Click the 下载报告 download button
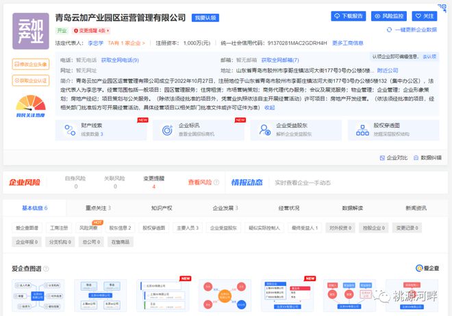 coord(348,16)
